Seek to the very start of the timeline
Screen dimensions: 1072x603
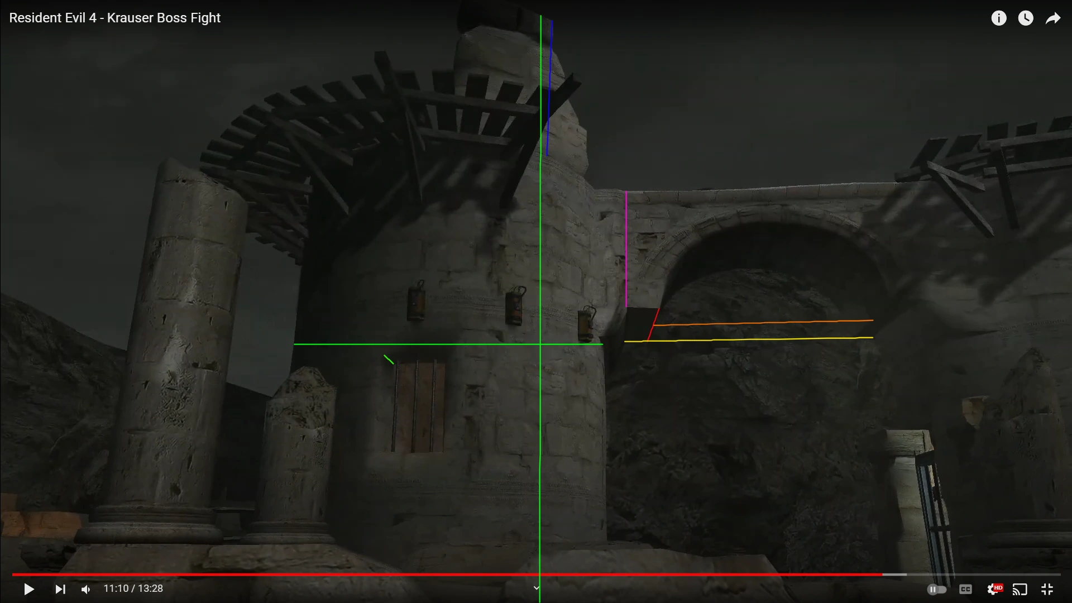(13, 574)
